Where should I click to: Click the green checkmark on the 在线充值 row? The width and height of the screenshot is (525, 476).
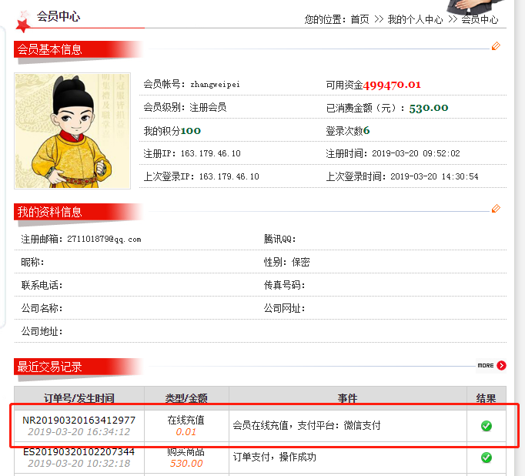pyautogui.click(x=487, y=426)
